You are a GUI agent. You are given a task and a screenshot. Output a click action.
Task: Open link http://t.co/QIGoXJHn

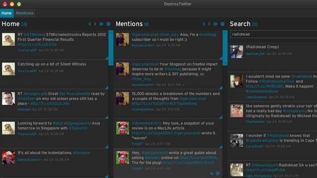tap(50, 104)
